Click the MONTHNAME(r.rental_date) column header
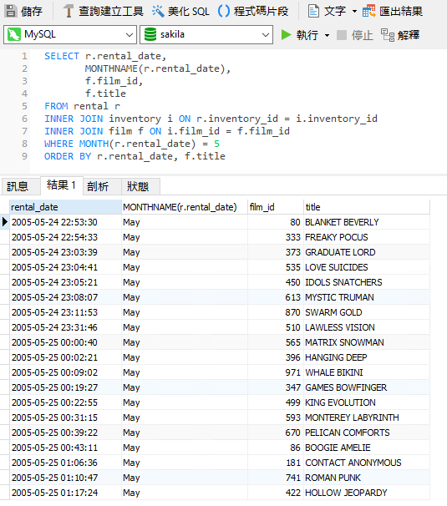Viewport: 447px width, 506px height. pos(185,207)
